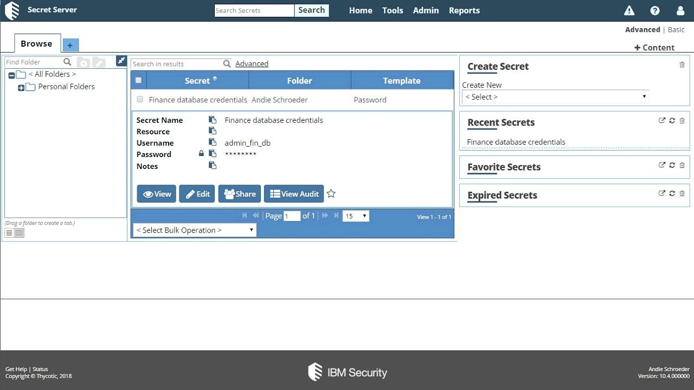The height and width of the screenshot is (390, 694).
Task: Expand the Personal Folders tree node
Action: (21, 87)
